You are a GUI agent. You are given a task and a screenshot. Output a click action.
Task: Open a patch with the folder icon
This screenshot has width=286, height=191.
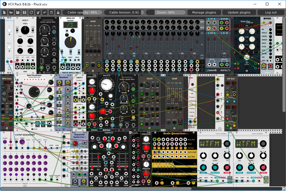tap(11, 12)
